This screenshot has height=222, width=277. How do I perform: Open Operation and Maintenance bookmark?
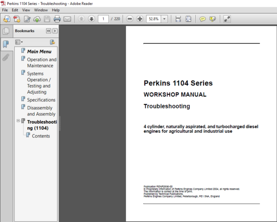42,62
